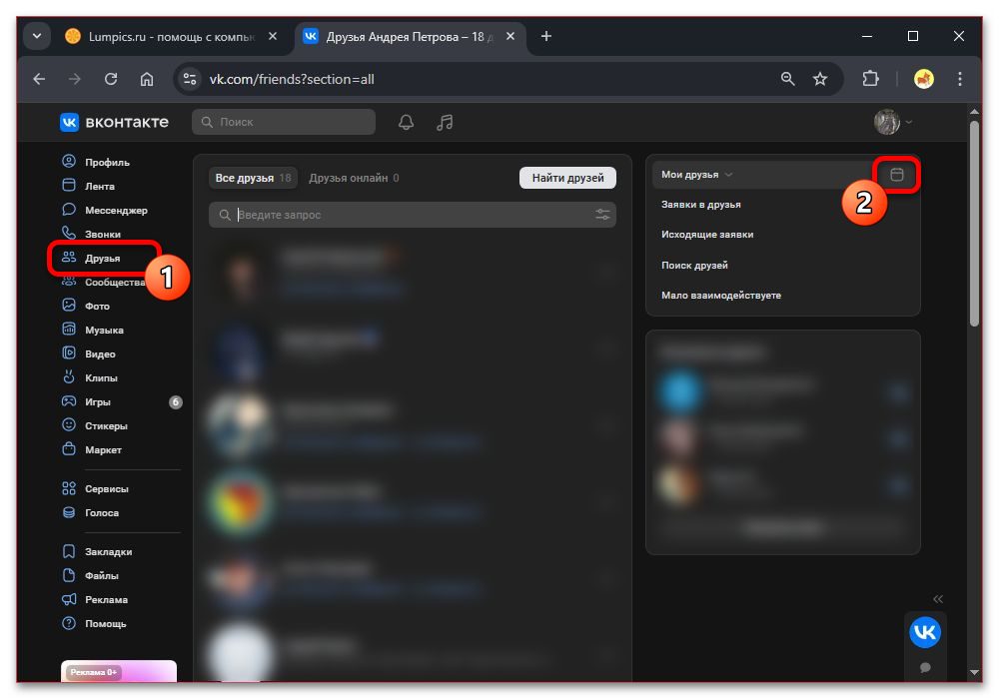Open the Маркет section
This screenshot has height=699, width=999.
(x=92, y=449)
